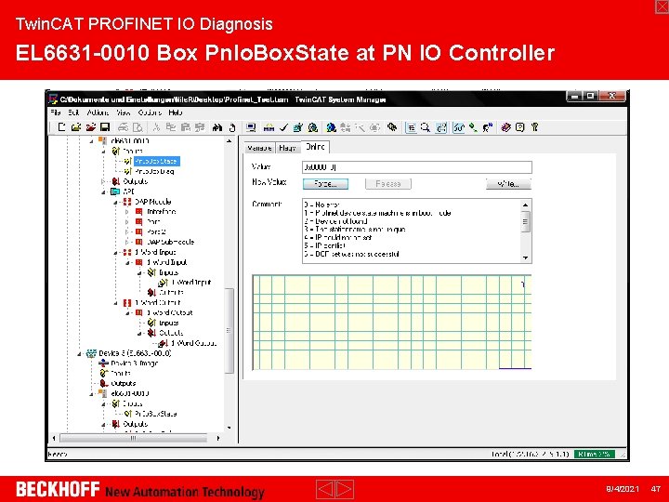This screenshot has height=502, width=669.
Task: Click the Print toolbar icon
Action: (123, 127)
